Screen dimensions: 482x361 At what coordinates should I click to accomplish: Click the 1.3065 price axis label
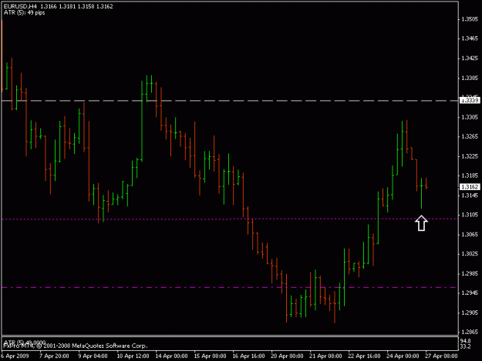(x=470, y=235)
